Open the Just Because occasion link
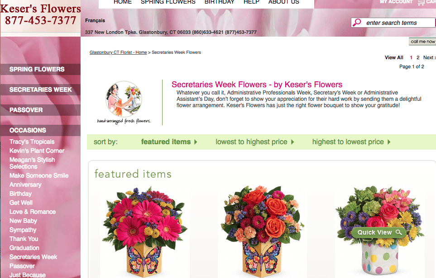 [28, 275]
